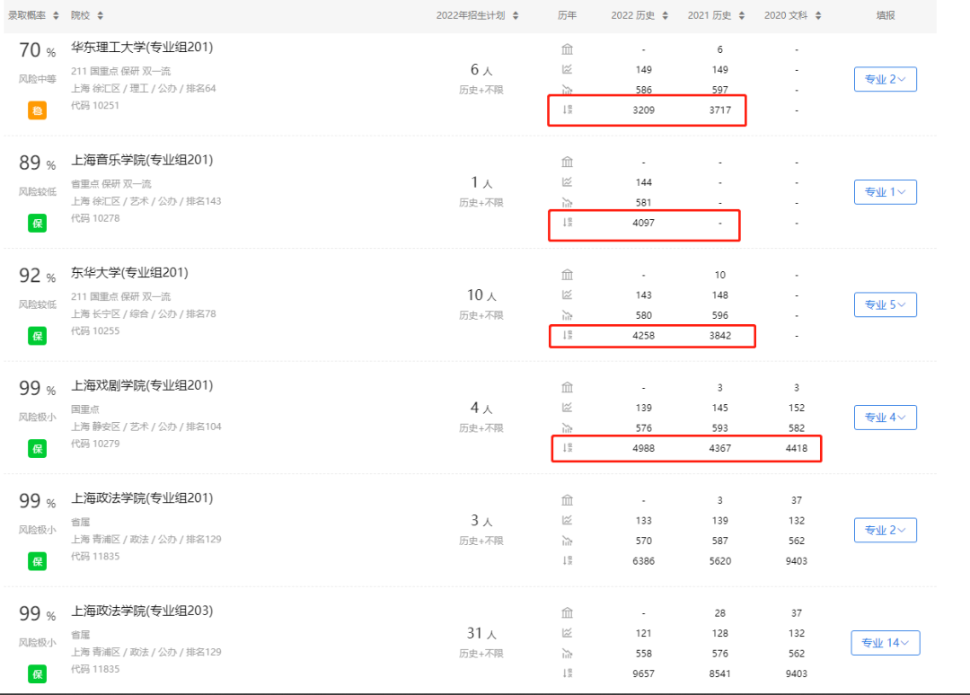
Task: Click line chart icon in 东华大学 row
Action: [567, 295]
